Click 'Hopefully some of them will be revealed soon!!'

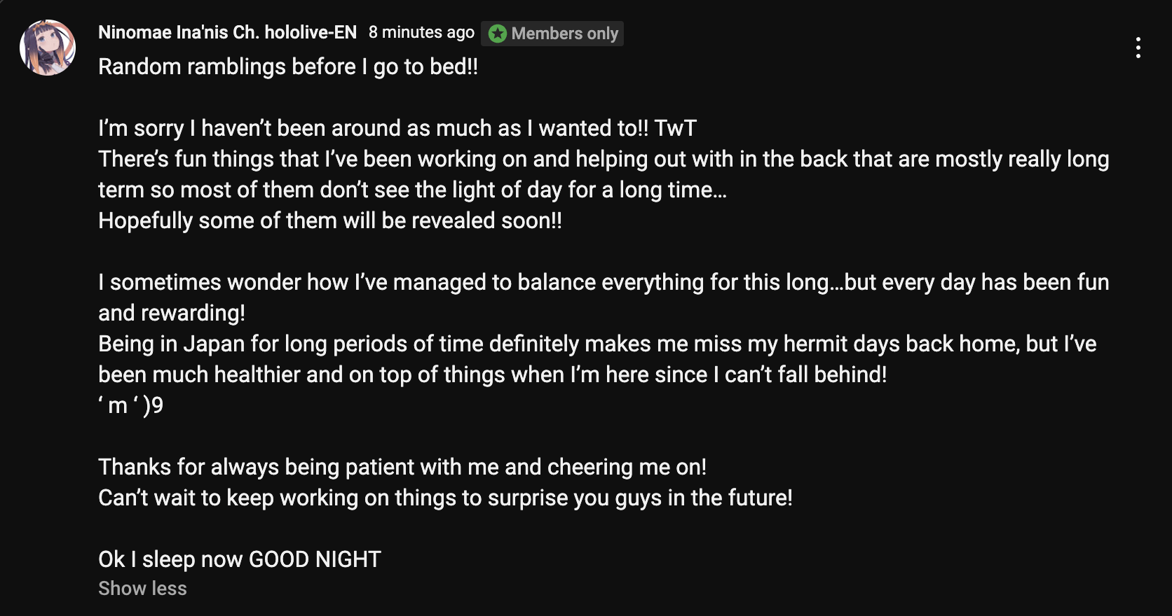click(330, 220)
